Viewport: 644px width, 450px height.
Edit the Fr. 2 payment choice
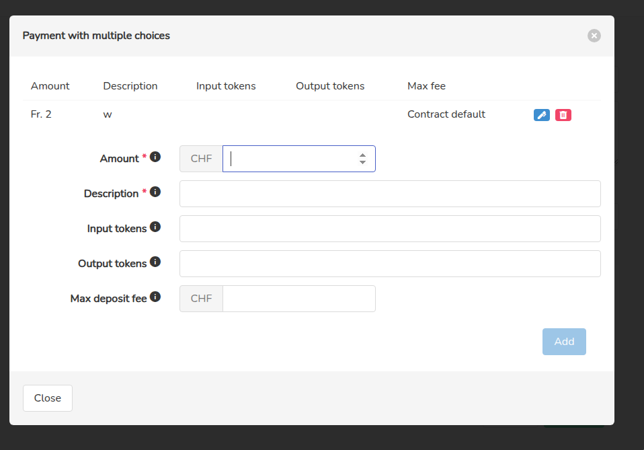tap(541, 115)
